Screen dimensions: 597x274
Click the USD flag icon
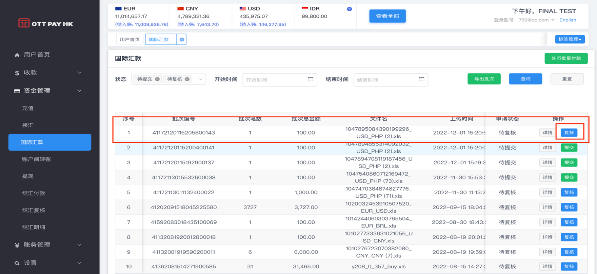(x=243, y=9)
